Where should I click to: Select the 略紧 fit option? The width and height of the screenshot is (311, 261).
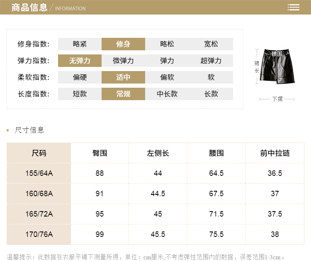coord(80,44)
